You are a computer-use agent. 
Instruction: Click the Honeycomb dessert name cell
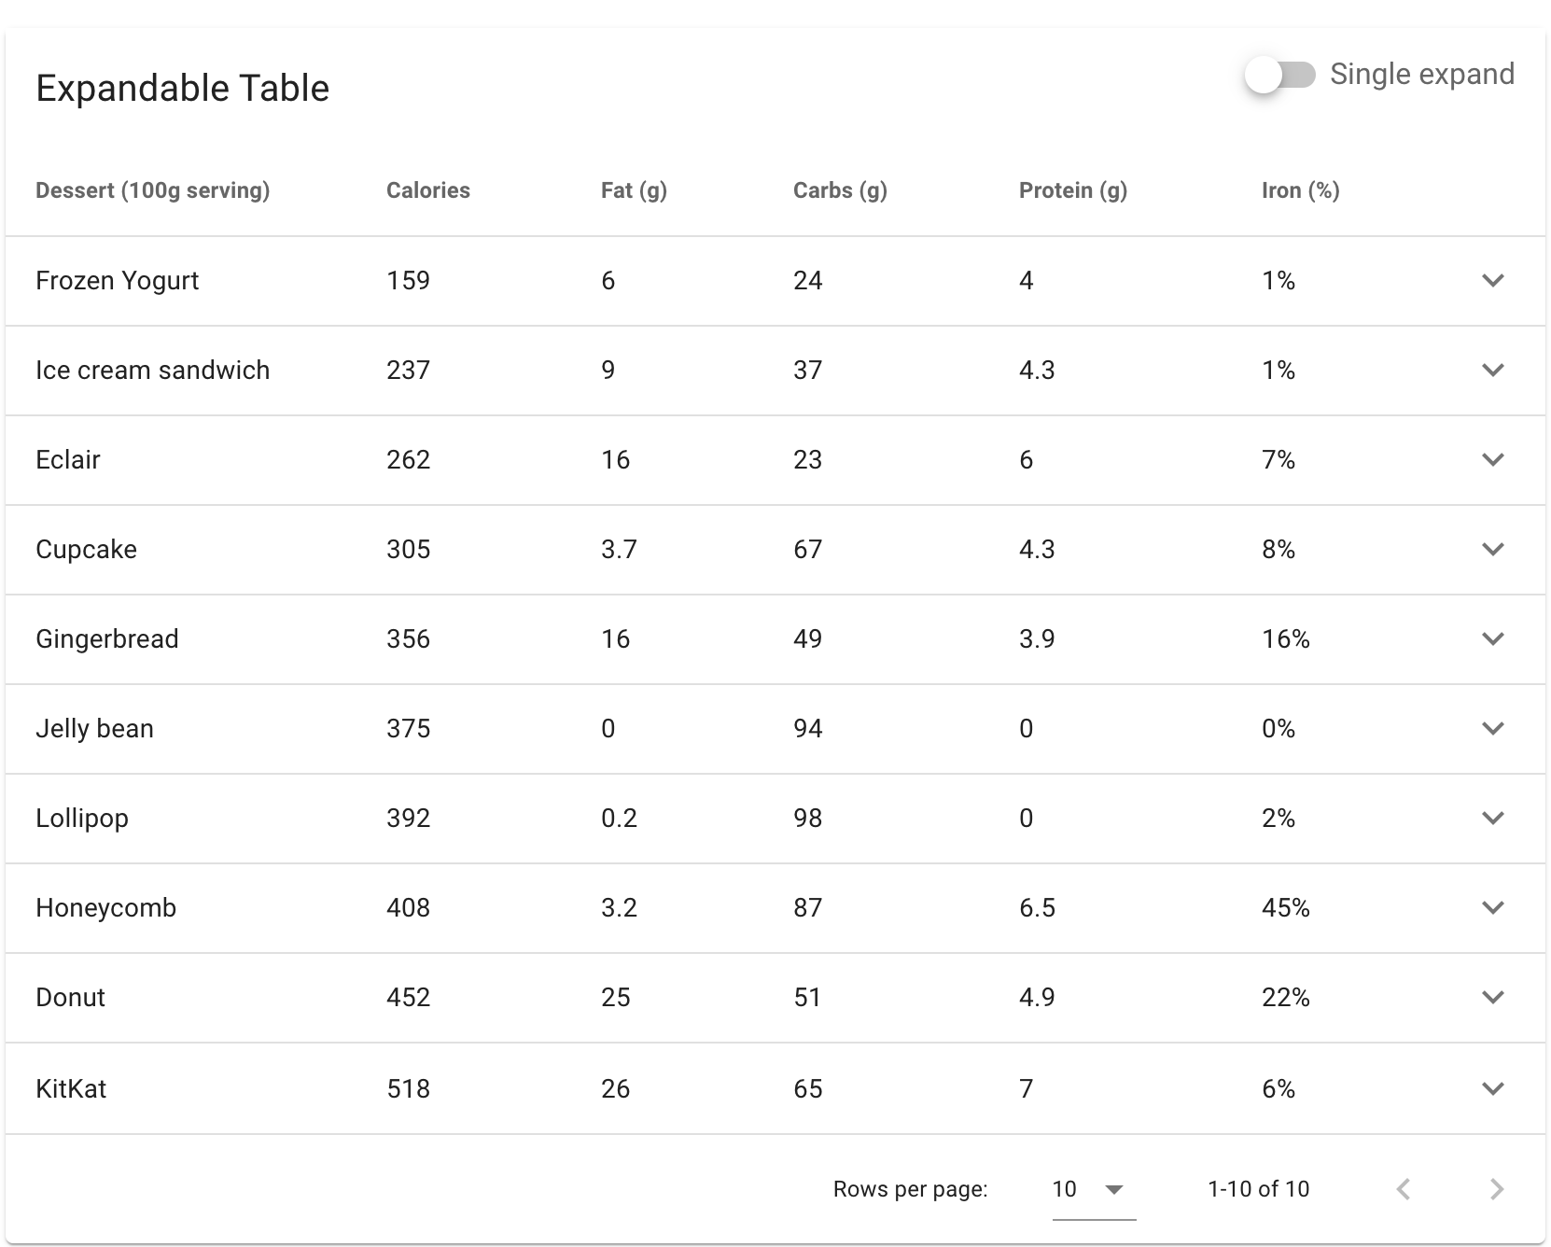105,908
